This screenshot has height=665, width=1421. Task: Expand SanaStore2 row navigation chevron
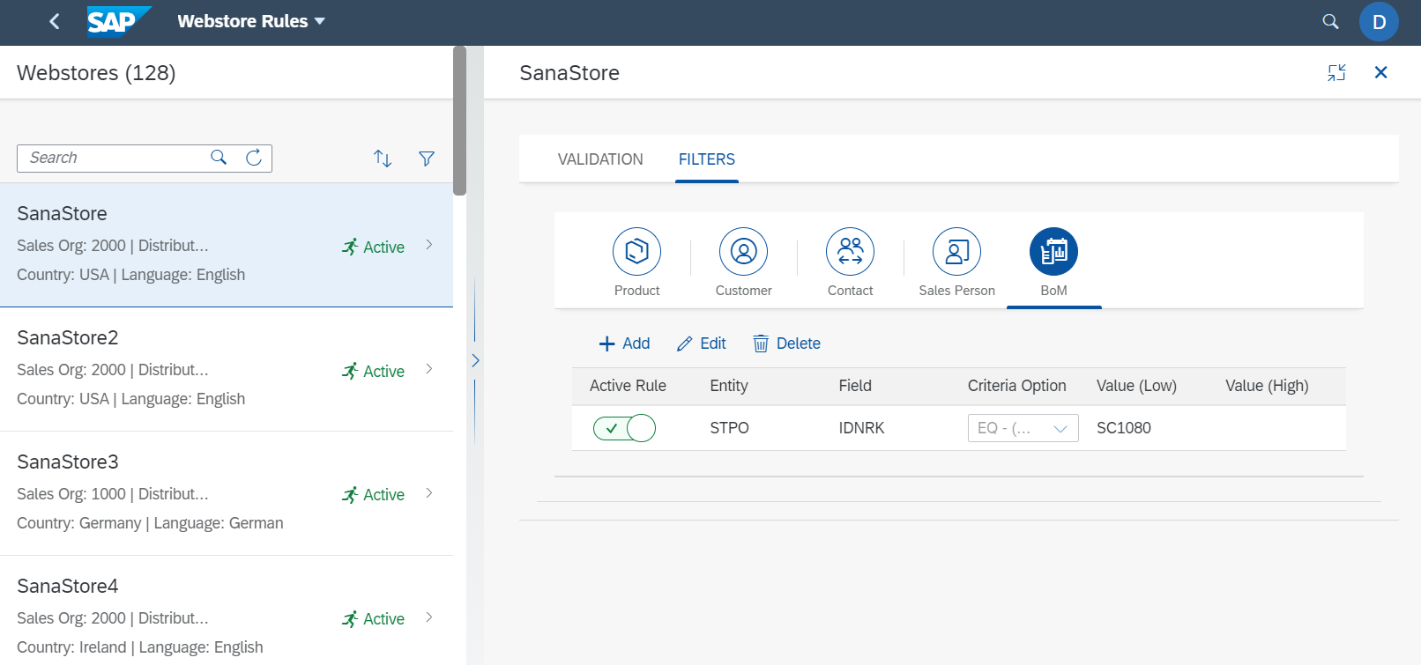click(x=429, y=369)
